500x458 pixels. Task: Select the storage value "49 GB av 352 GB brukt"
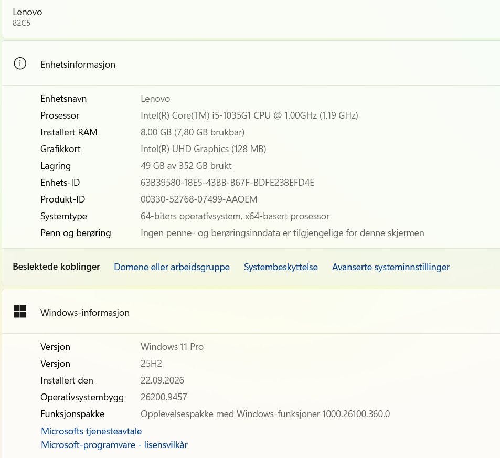coord(186,166)
